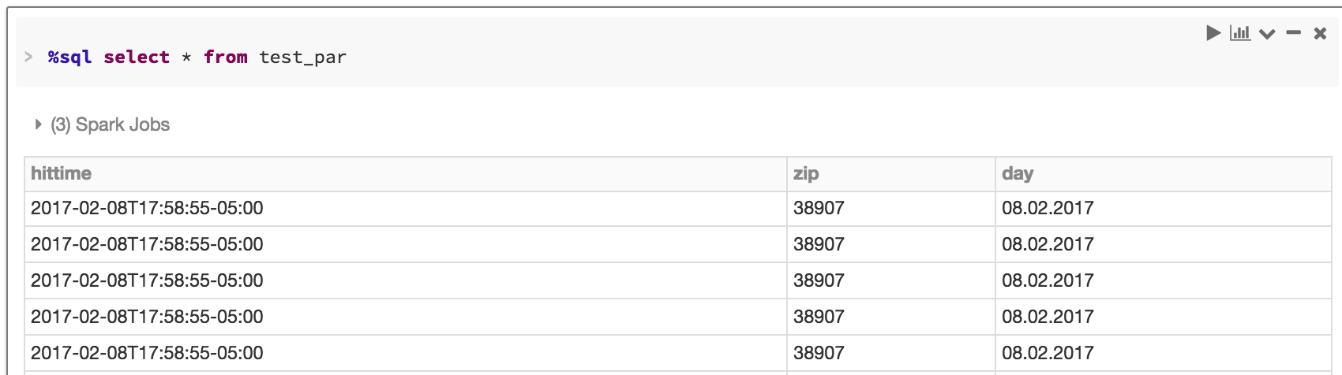1342x375 pixels.
Task: Click the bar chart icon in cell toolbar
Action: (x=1240, y=33)
